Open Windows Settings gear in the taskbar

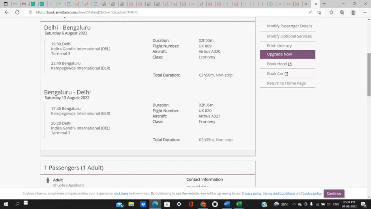click(179, 204)
